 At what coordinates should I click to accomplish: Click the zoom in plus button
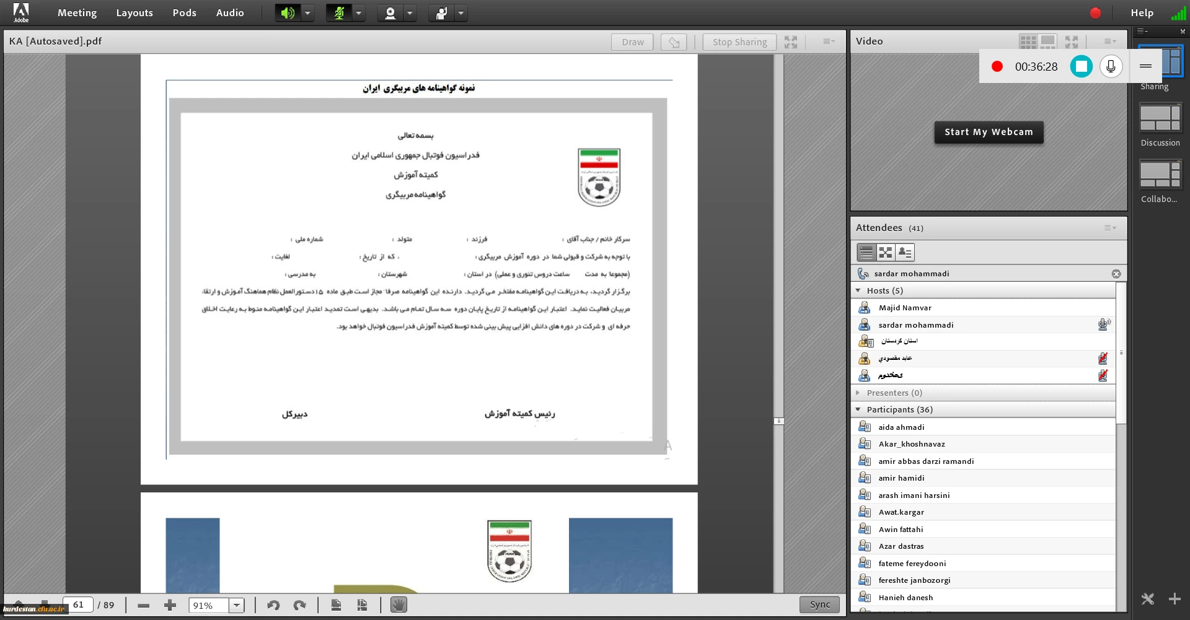click(170, 605)
